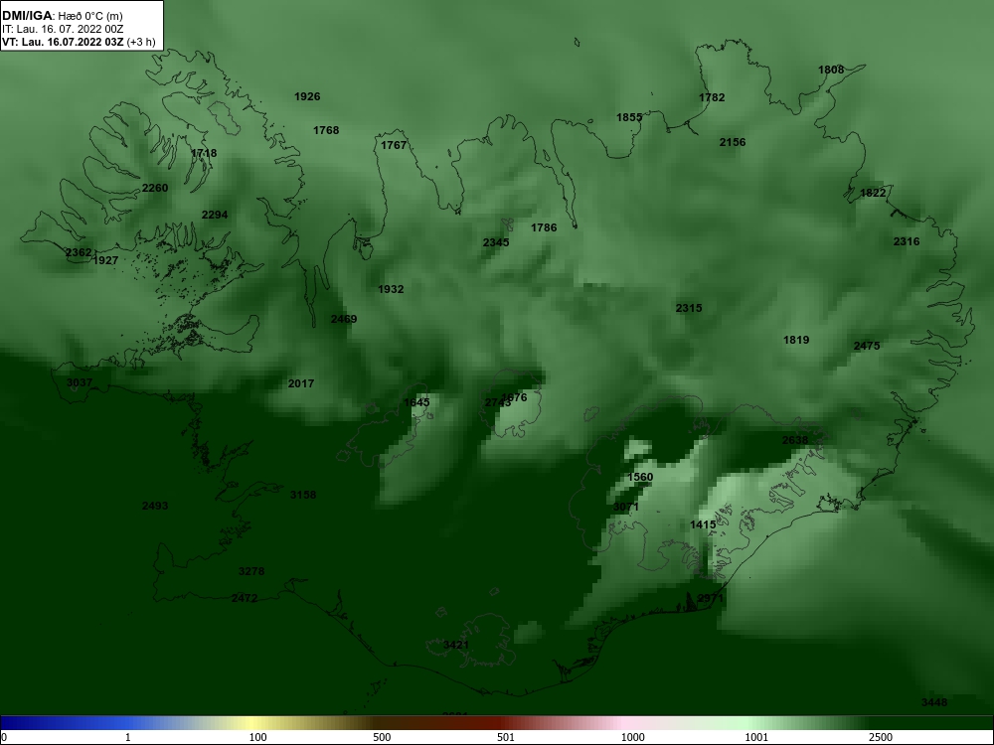Click the map value 2316
994x745 pixels.
click(906, 241)
